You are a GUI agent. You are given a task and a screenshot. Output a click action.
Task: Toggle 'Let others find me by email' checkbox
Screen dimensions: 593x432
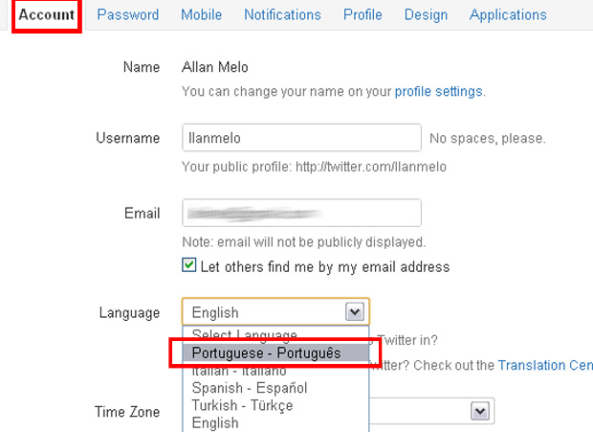pyautogui.click(x=189, y=266)
